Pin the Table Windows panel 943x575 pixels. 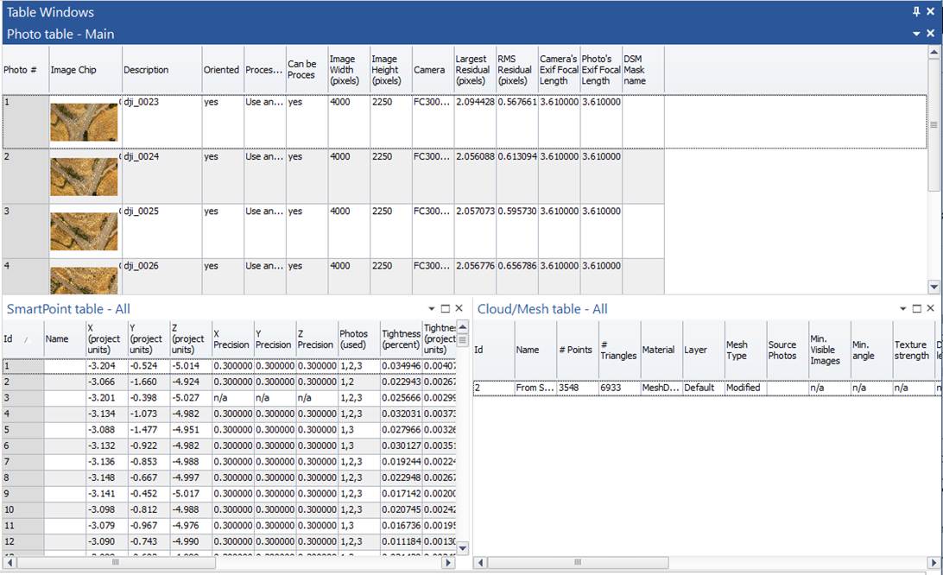916,12
